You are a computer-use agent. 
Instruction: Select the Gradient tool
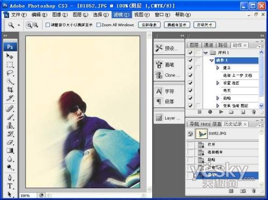(10, 151)
